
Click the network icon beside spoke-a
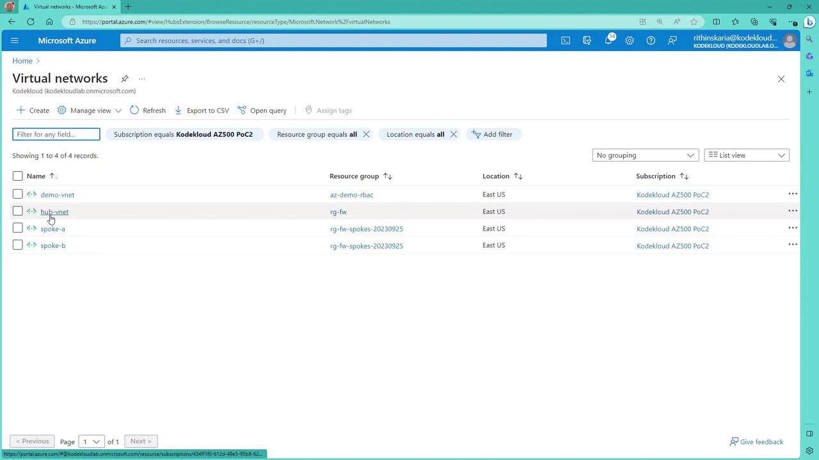point(31,229)
